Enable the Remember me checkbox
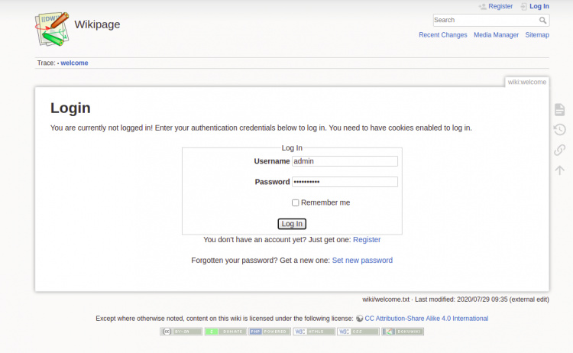Screen dimensions: 573x353 (x=296, y=202)
